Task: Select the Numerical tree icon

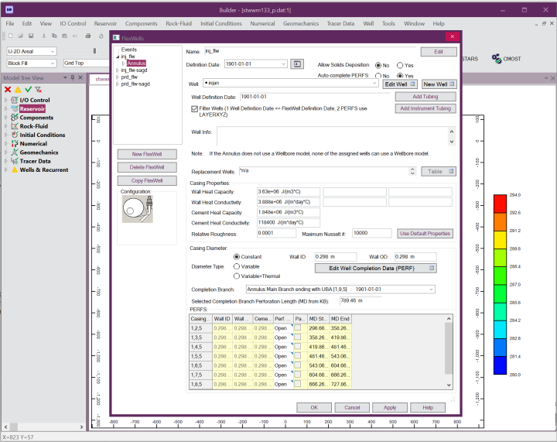Action: (x=15, y=143)
